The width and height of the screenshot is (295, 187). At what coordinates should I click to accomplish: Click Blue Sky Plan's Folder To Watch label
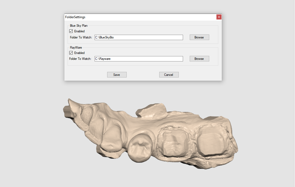point(81,37)
